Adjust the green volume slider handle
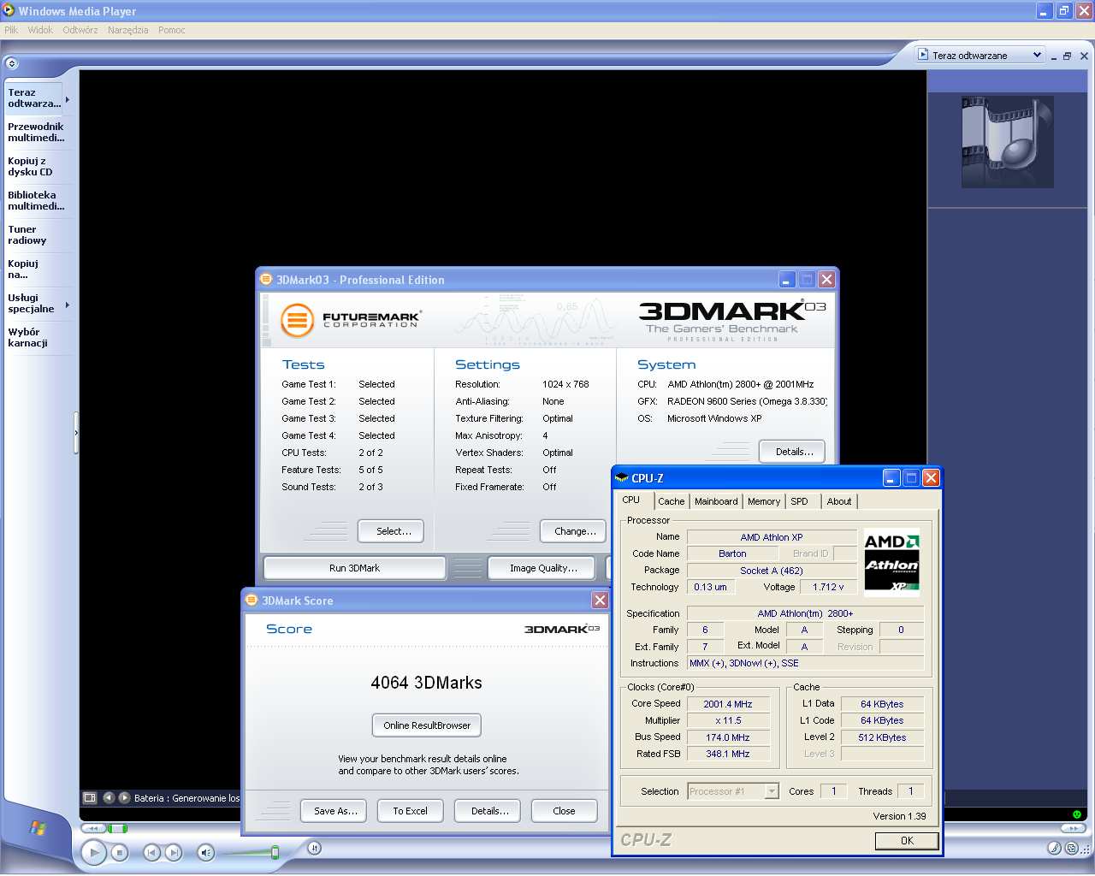This screenshot has height=876, width=1095. pos(275,852)
